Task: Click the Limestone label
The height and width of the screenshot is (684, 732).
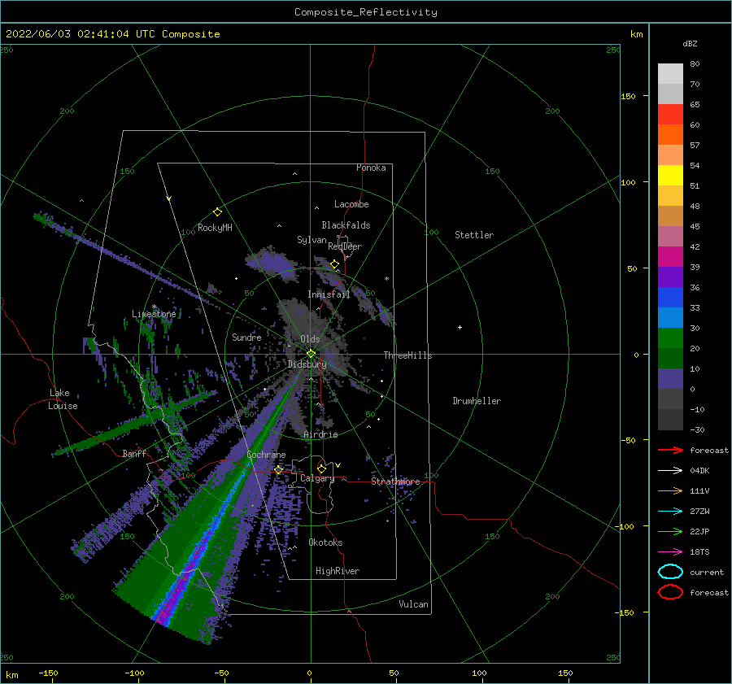Action: click(154, 314)
